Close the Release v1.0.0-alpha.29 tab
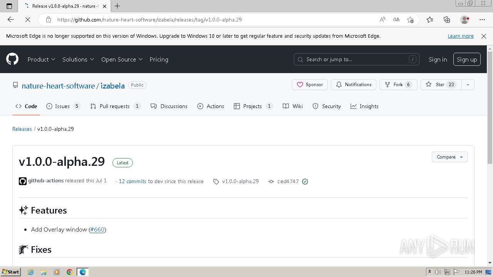This screenshot has height=277, width=493. tap(104, 6)
